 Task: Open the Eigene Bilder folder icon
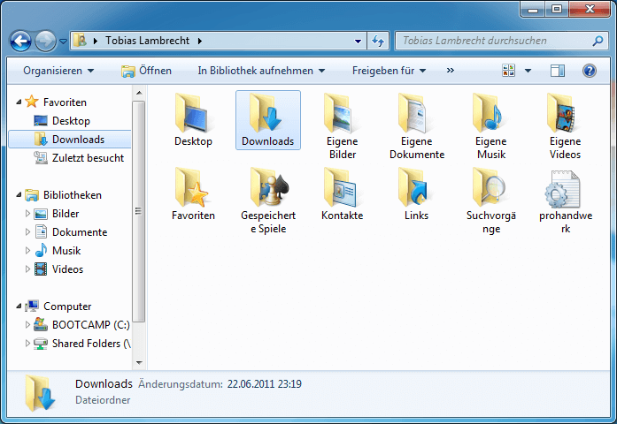[x=342, y=114]
